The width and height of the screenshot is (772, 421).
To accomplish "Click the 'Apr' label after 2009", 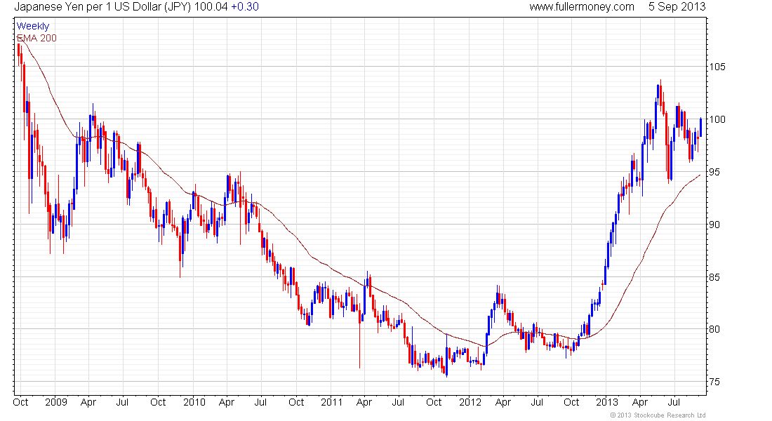I will (x=88, y=402).
